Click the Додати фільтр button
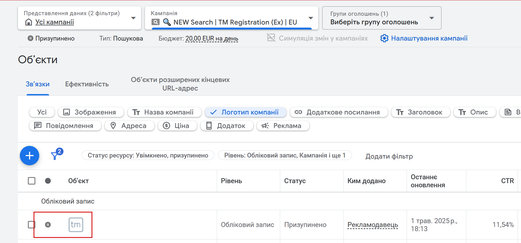This screenshot has height=243, width=521. [x=389, y=156]
